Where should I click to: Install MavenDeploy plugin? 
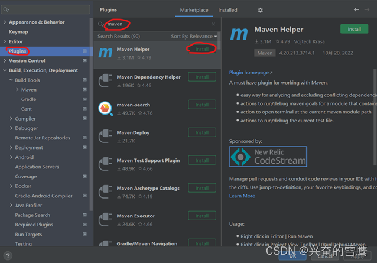point(202,132)
